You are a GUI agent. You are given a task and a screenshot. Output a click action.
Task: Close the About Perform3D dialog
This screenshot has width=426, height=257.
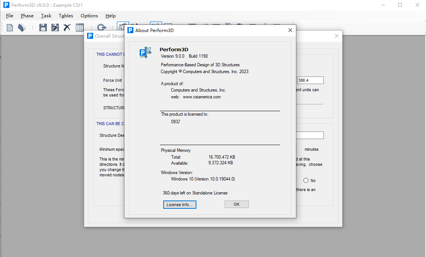(290, 30)
